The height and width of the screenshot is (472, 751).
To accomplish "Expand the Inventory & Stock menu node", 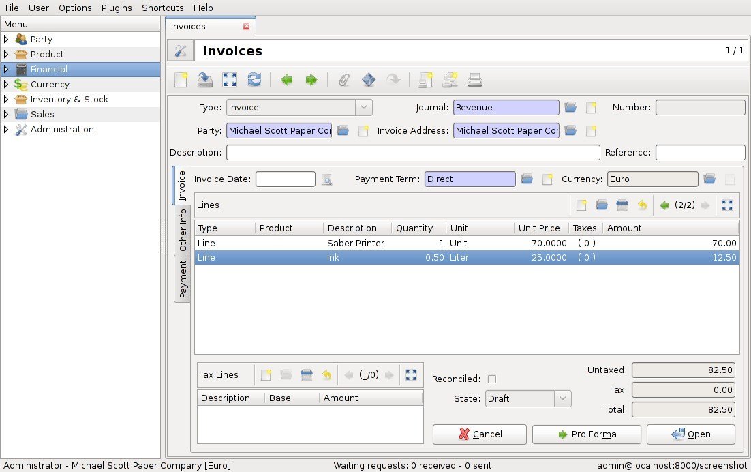I will [x=5, y=99].
